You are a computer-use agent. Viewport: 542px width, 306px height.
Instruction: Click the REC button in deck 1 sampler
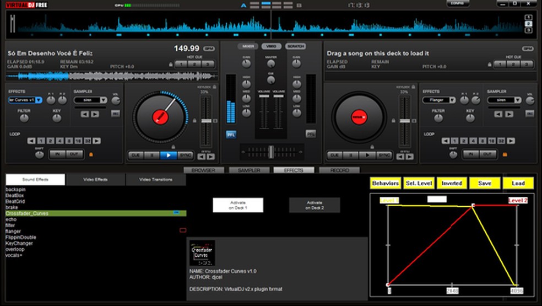(x=116, y=114)
